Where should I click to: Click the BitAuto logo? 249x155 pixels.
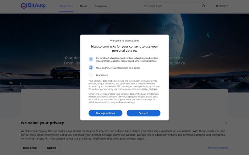click(x=33, y=6)
